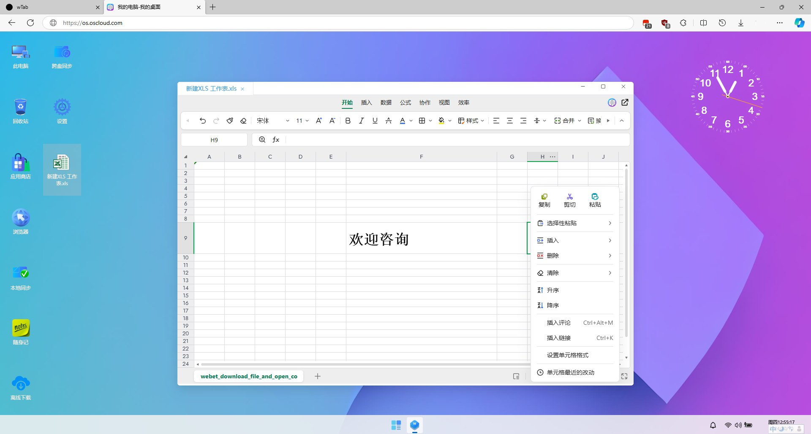Viewport: 811px width, 434px height.
Task: Open the fill color dropdown arrow
Action: point(450,121)
